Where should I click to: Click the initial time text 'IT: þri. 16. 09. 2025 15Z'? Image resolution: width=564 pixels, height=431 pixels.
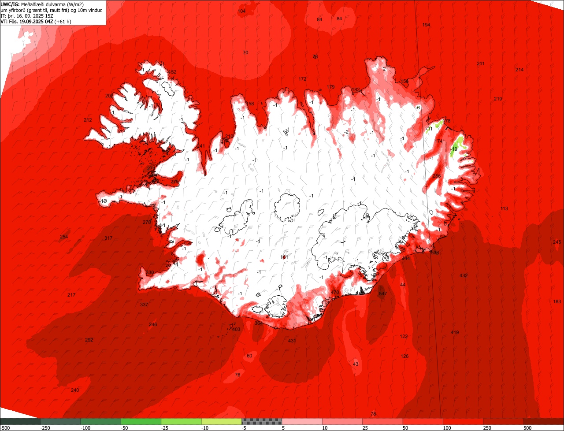[x=27, y=15]
